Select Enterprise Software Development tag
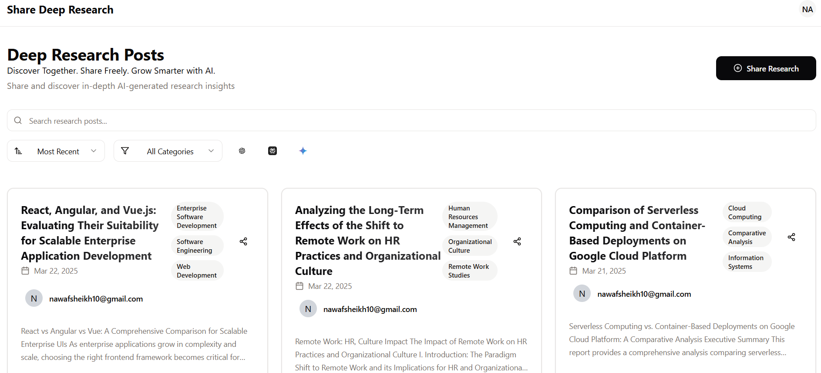Viewport: 821px width, 373px height. (197, 217)
